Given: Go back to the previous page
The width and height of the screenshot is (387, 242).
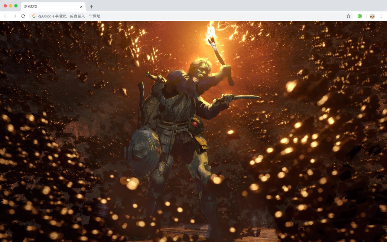Looking at the screenshot, I should point(6,16).
